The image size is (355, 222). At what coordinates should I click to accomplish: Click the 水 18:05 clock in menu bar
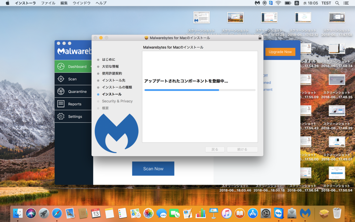click(310, 3)
